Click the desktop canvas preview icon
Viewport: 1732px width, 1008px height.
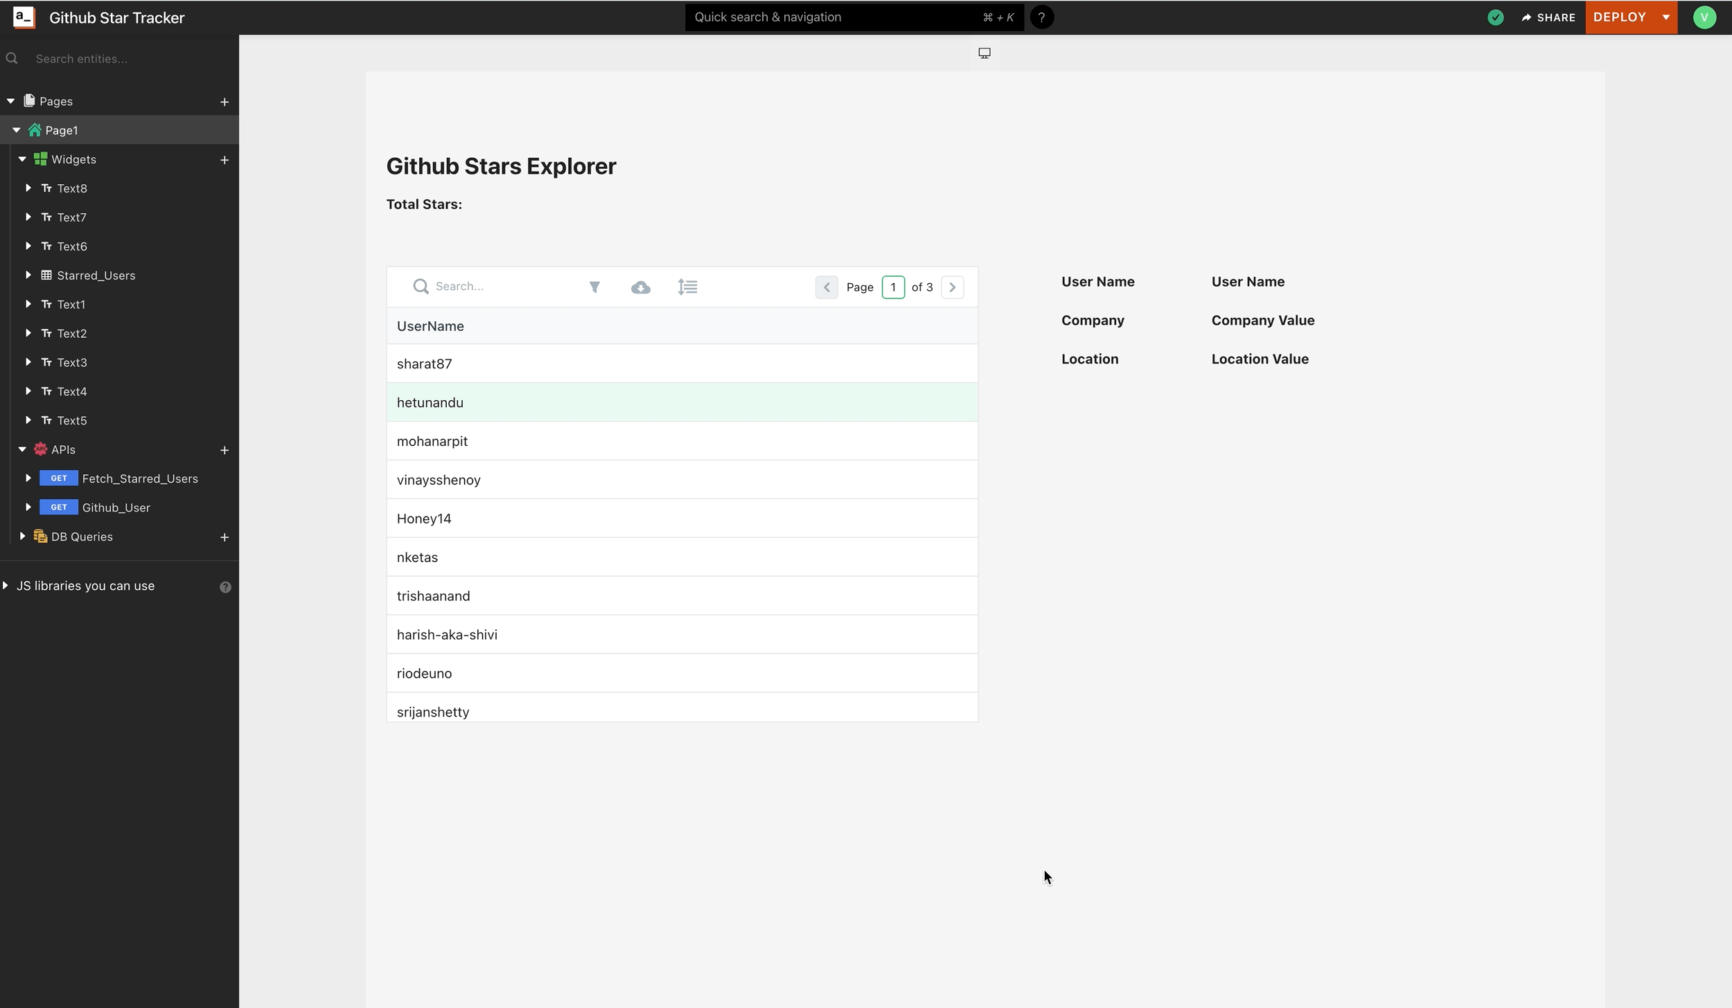pos(984,52)
